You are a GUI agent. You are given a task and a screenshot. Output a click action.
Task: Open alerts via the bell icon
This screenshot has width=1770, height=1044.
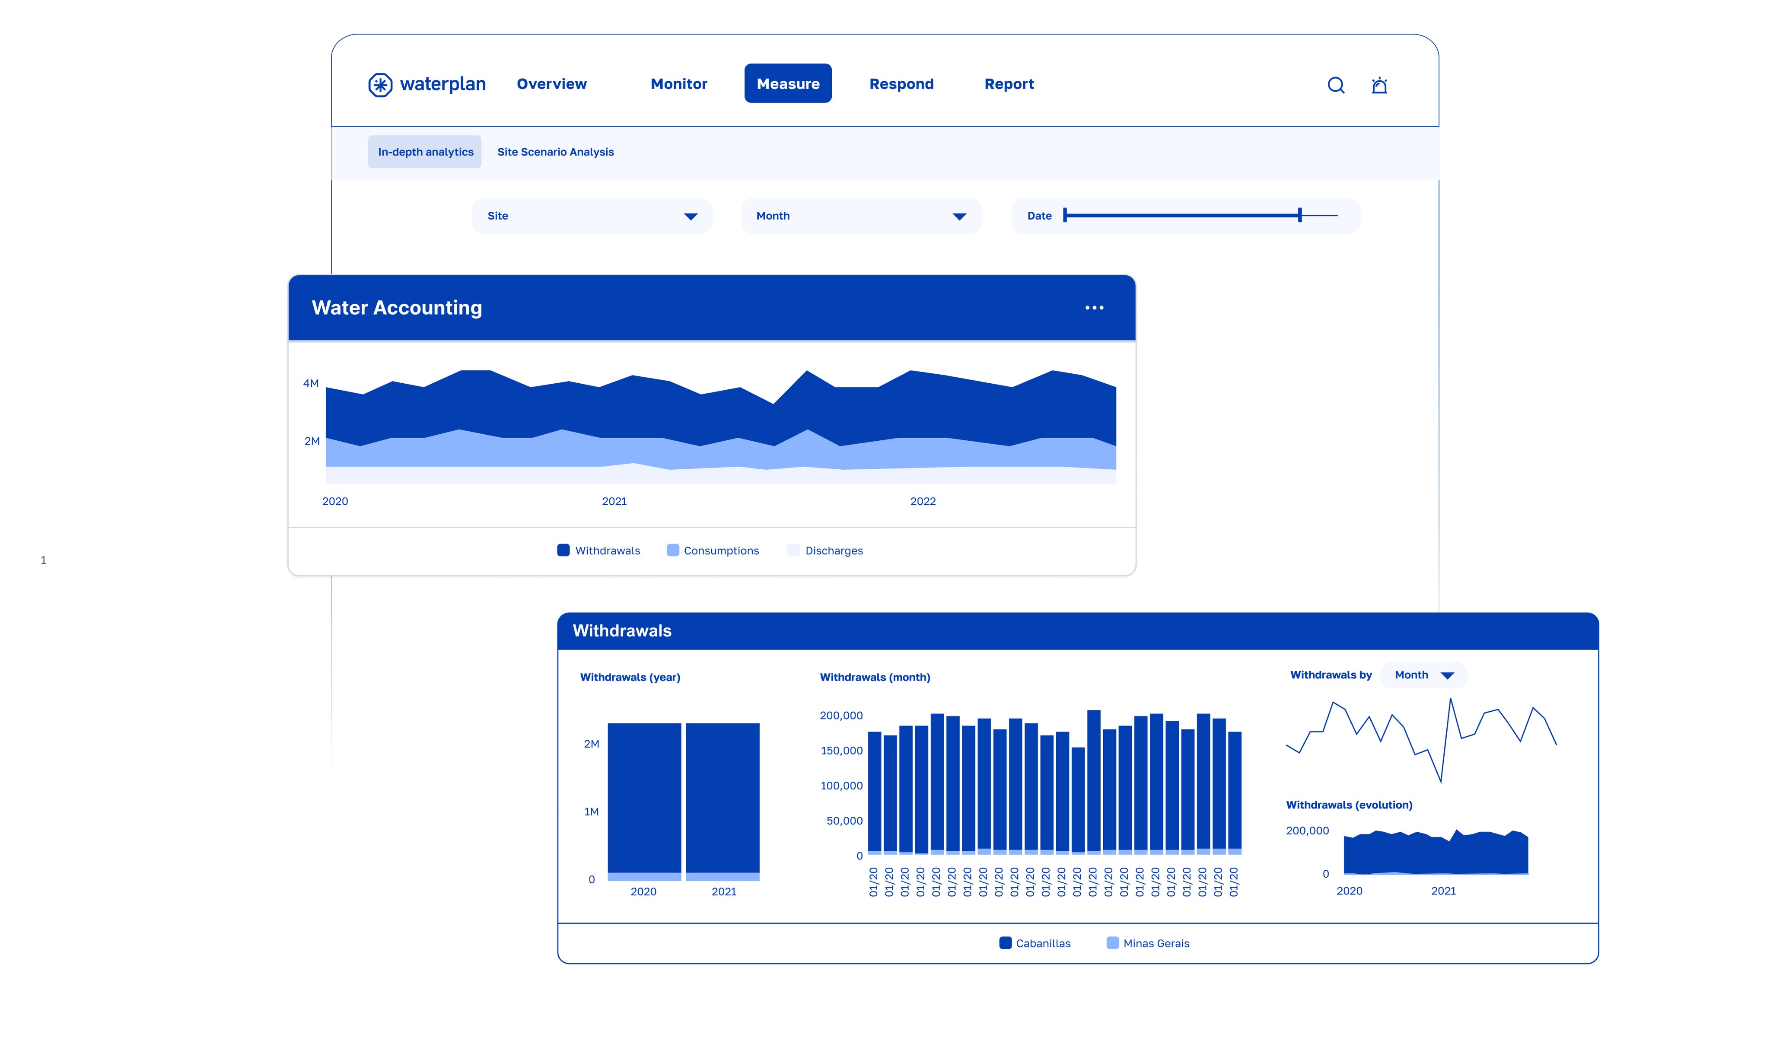[x=1379, y=85]
